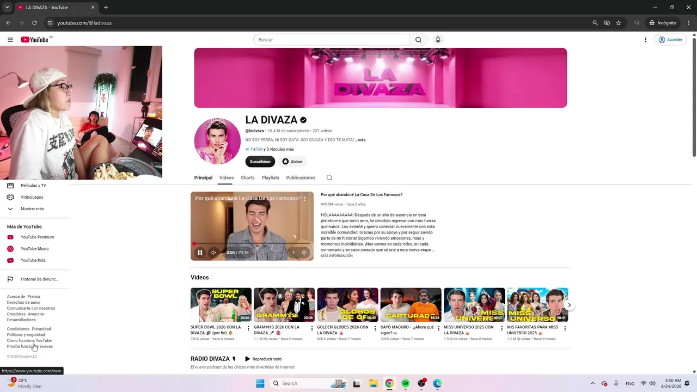Open the weather widget on the taskbar
Screen dimensions: 697x392
coord(24,383)
